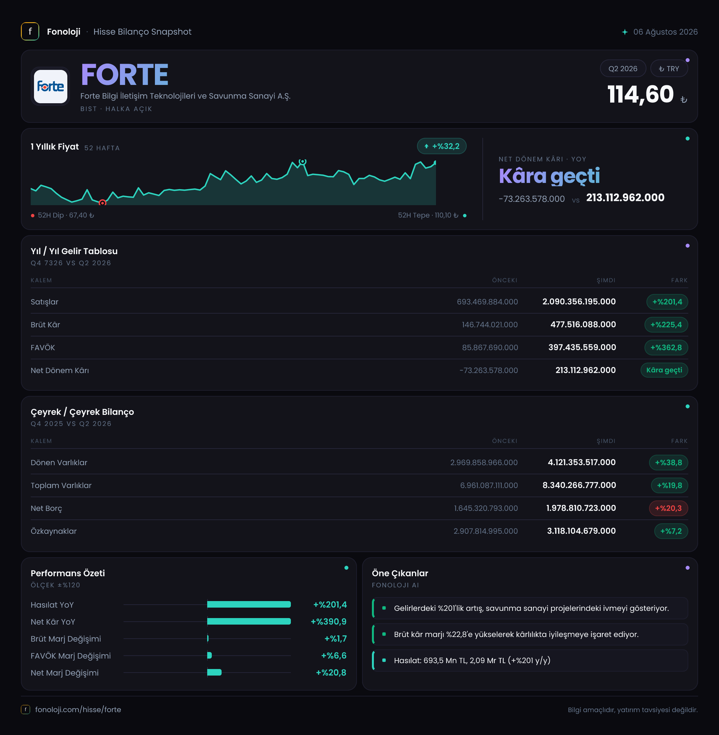
Task: Click the Fonoloji 'f' logo in header
Action: coord(30,31)
